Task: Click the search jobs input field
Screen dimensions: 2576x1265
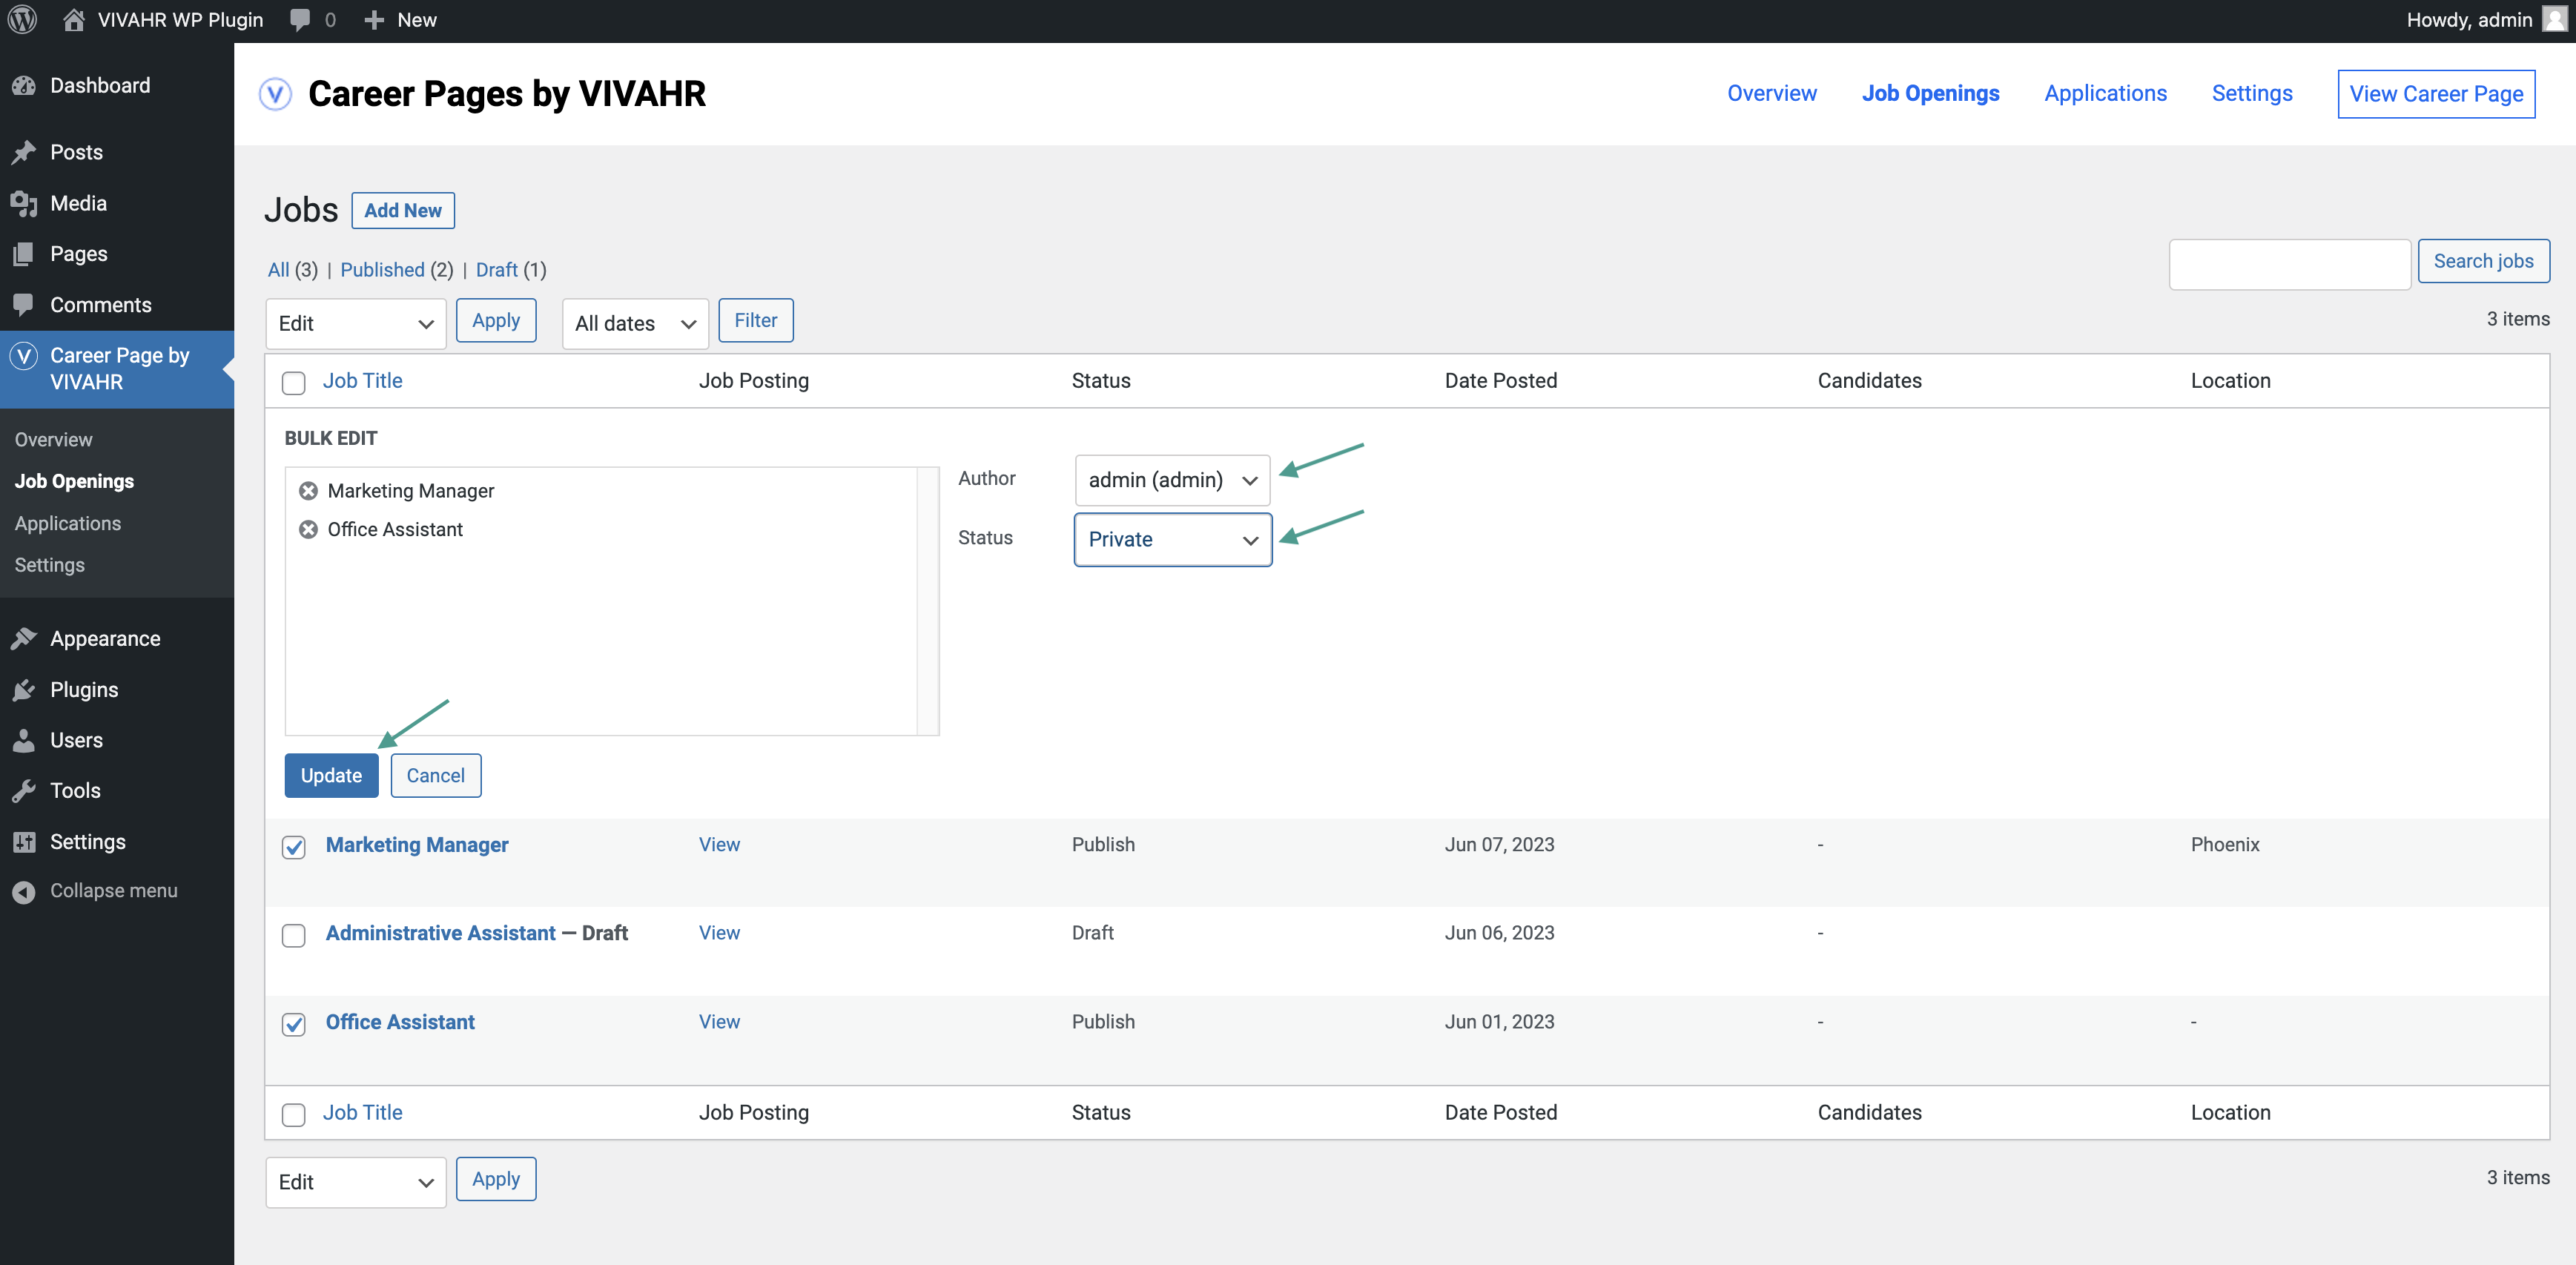Action: [2289, 264]
